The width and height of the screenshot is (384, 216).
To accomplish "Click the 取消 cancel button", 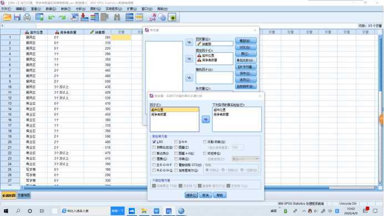I will coord(205,195).
